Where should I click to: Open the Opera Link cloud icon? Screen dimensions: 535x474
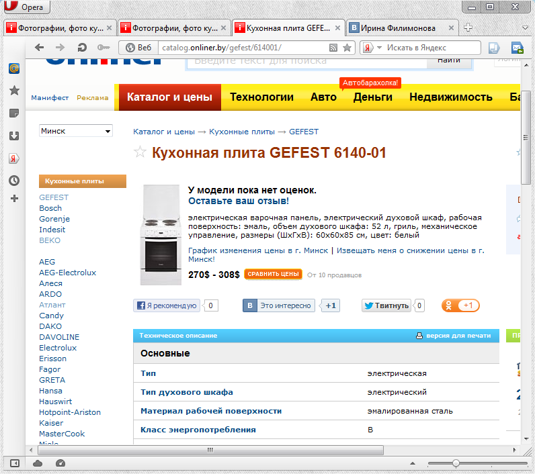point(38,463)
